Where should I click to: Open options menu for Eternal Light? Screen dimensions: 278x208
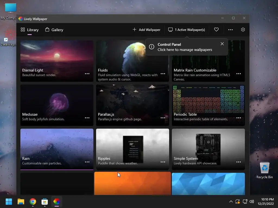87,74
